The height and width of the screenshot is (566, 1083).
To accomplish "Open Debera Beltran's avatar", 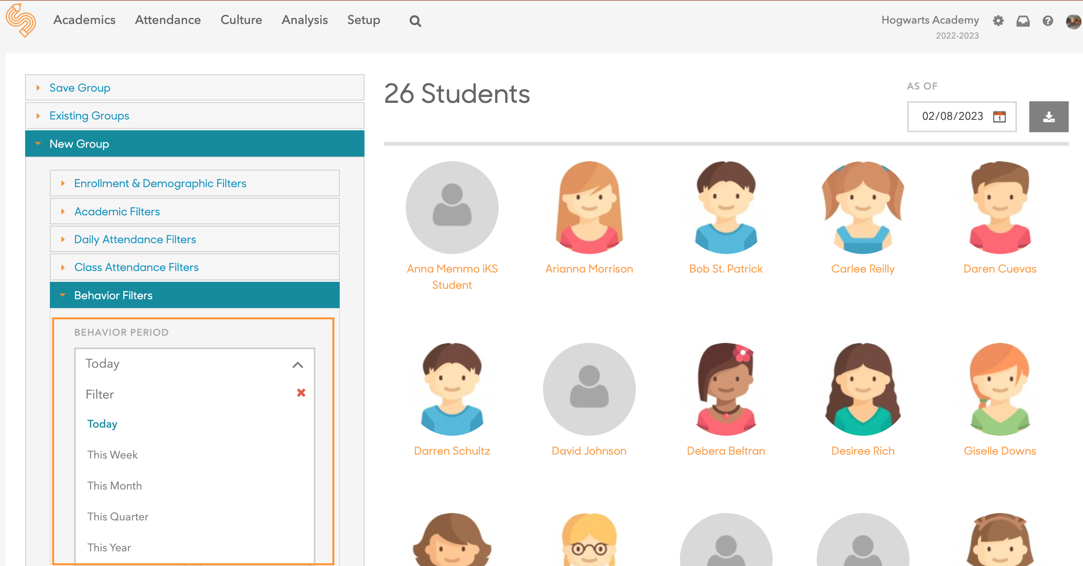I will pos(726,389).
